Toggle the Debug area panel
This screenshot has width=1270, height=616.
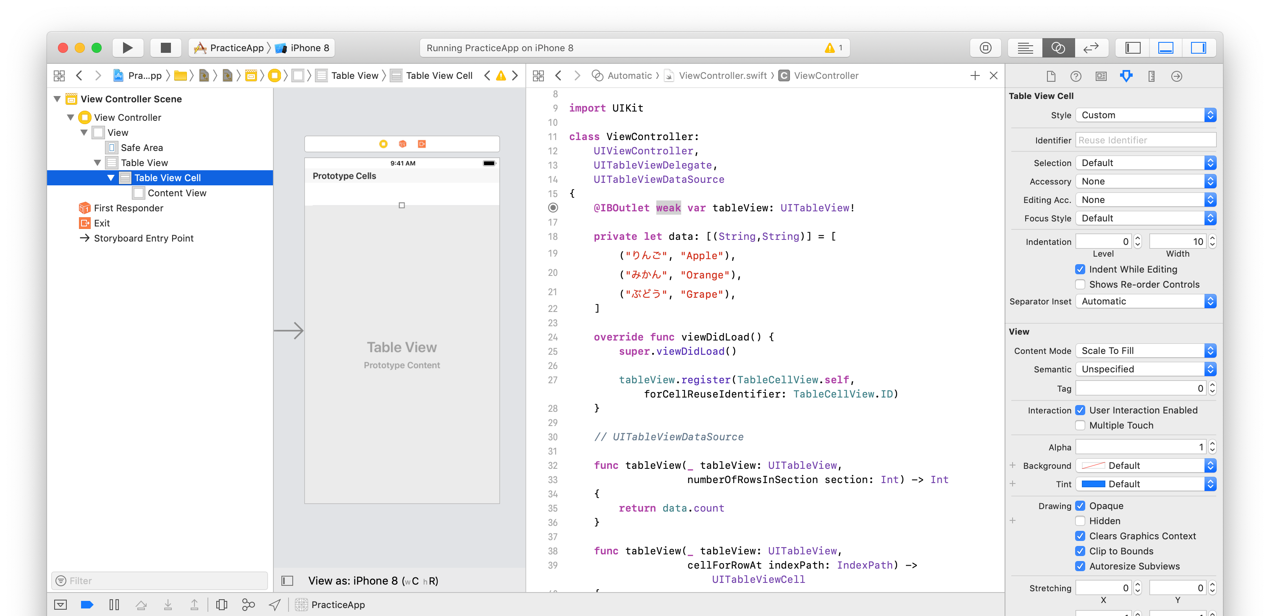click(x=1165, y=48)
